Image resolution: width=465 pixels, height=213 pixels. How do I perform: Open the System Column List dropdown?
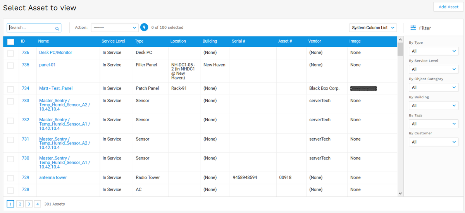[373, 27]
